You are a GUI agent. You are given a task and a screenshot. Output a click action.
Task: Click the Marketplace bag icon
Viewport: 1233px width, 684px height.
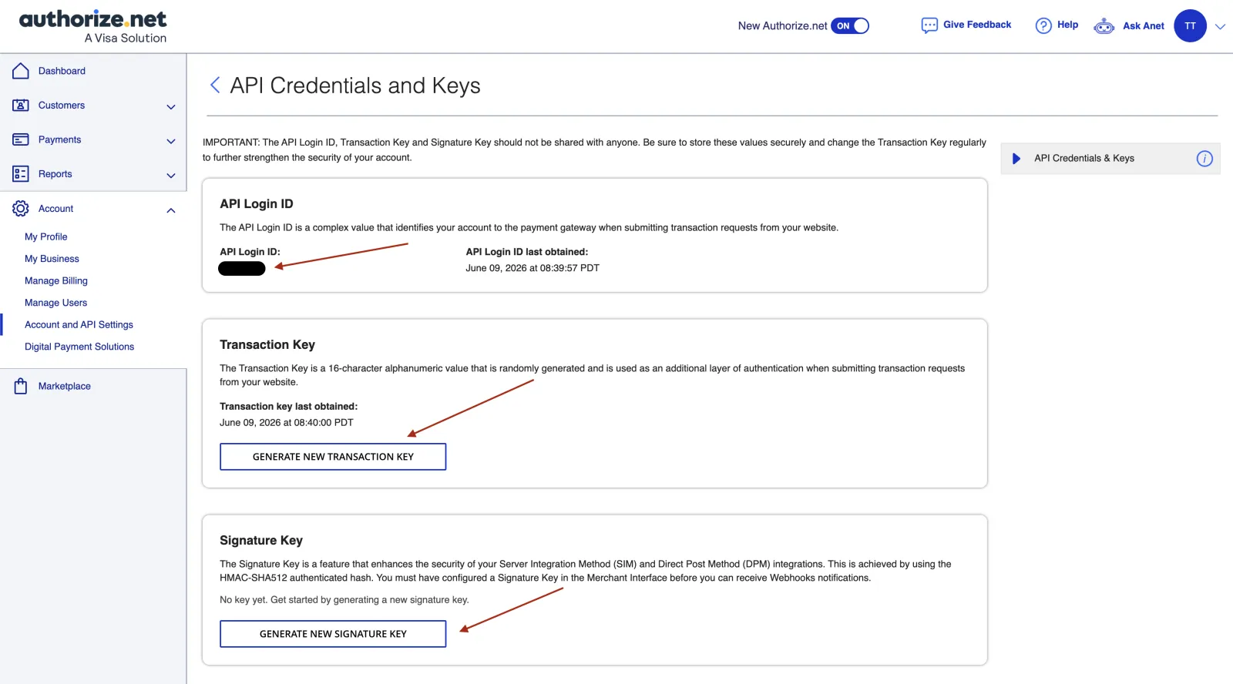21,386
